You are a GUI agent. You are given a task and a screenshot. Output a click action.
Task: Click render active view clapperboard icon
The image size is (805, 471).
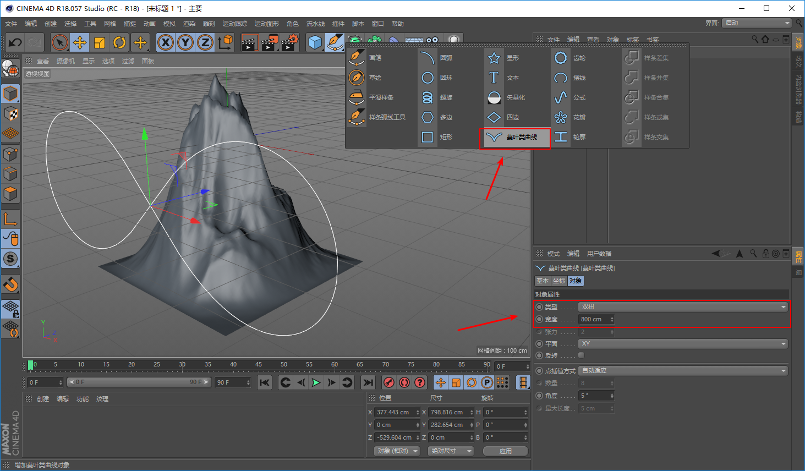click(x=250, y=42)
